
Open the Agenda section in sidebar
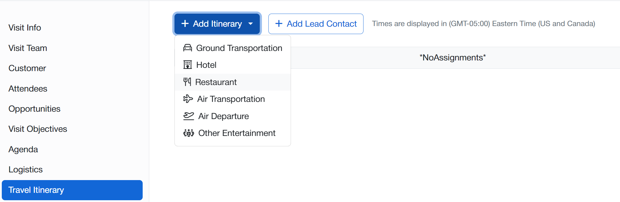click(23, 149)
